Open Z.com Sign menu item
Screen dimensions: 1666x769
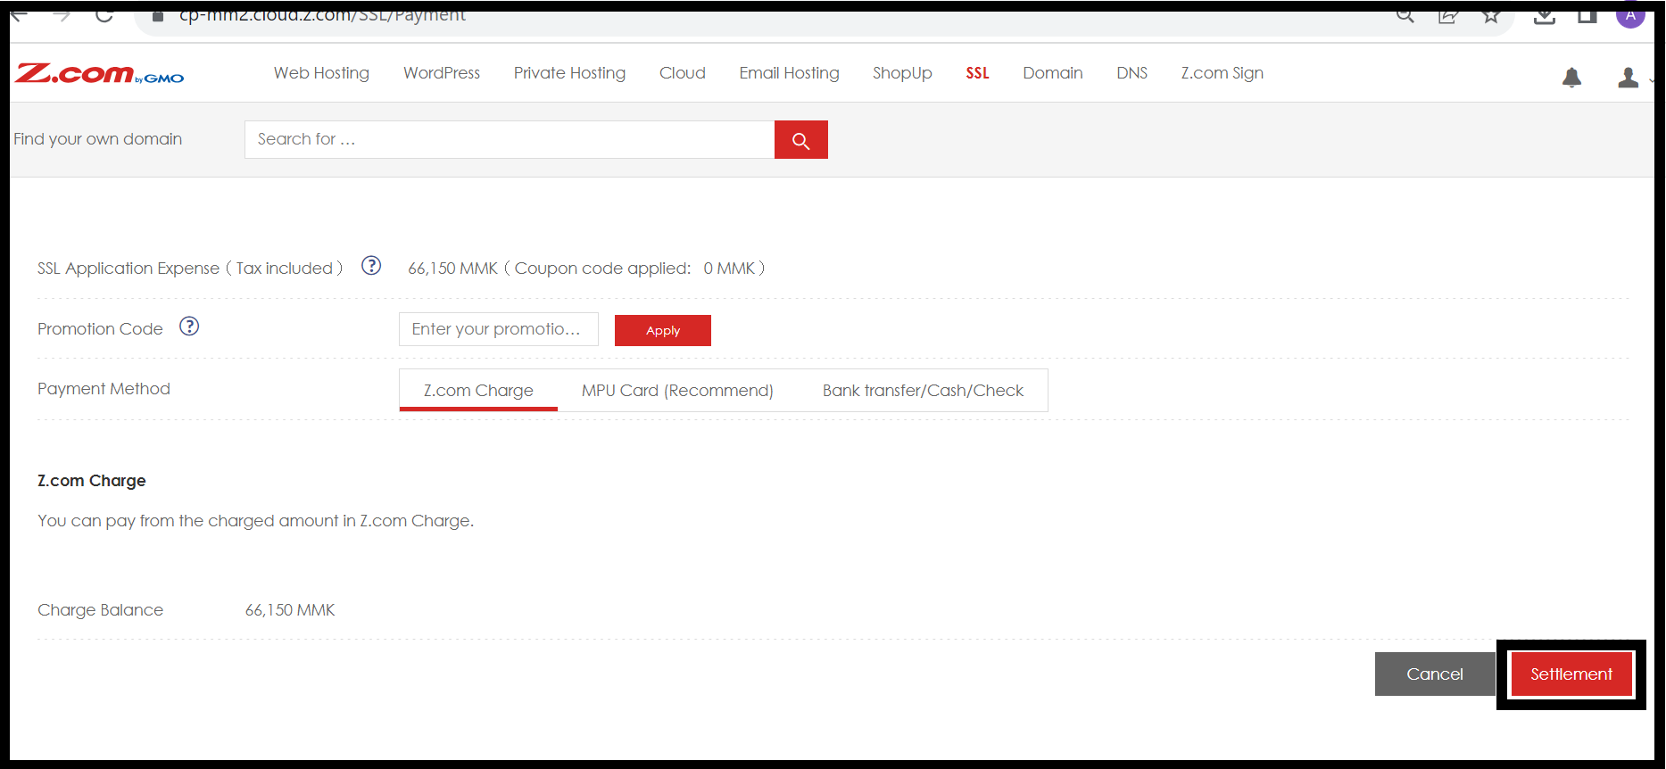click(1222, 73)
